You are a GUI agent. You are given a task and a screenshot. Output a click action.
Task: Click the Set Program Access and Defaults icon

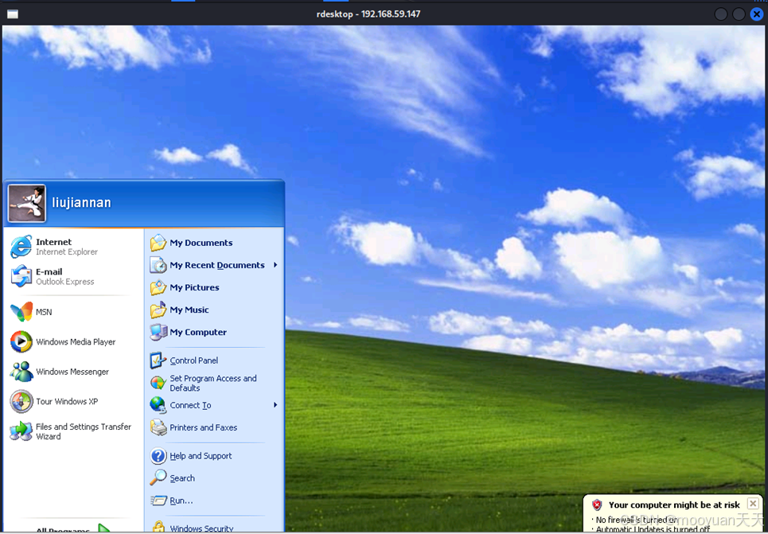click(158, 383)
